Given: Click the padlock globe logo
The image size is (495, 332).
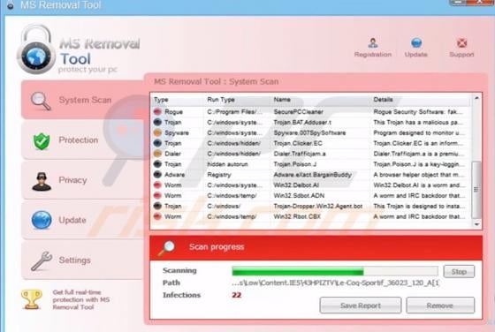Looking at the screenshot, I should pos(36,49).
